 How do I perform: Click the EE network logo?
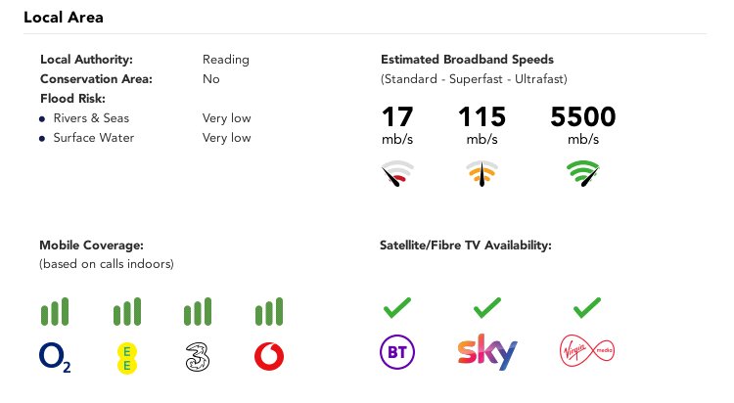127,358
